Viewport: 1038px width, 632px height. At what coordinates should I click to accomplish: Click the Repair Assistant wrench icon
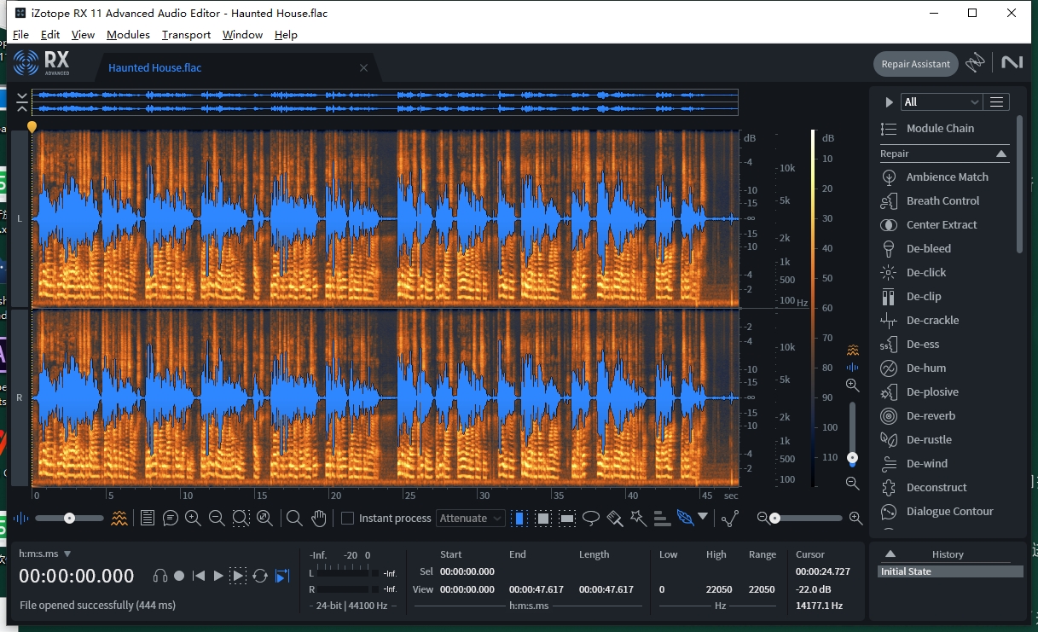pos(975,63)
